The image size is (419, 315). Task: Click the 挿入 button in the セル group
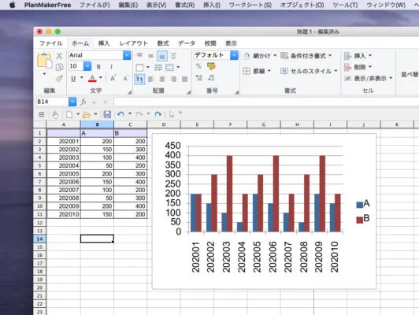[x=358, y=56]
